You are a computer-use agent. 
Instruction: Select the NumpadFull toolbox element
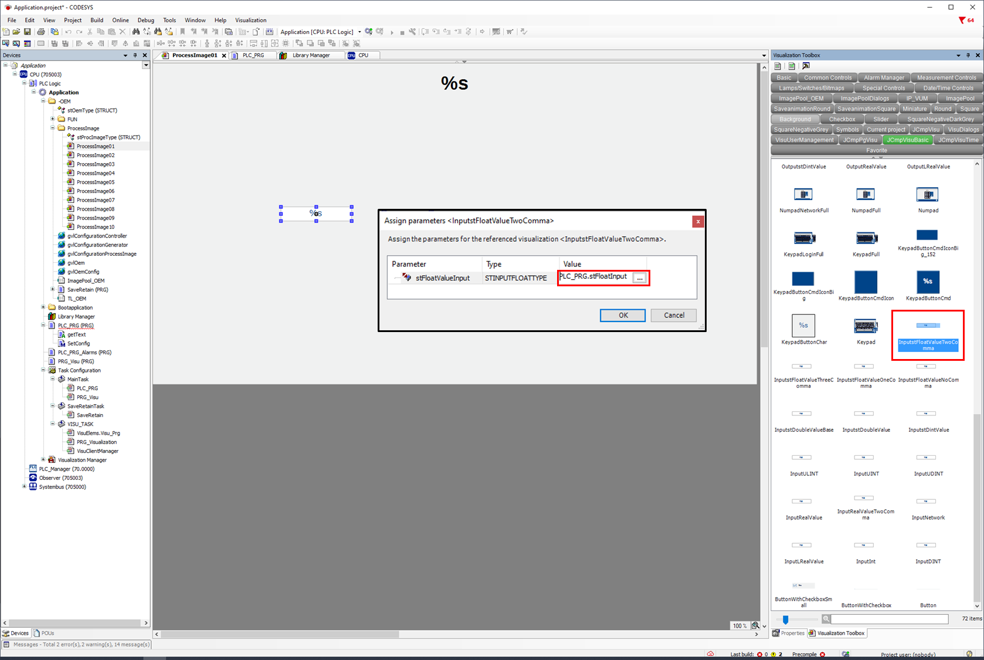click(x=866, y=195)
